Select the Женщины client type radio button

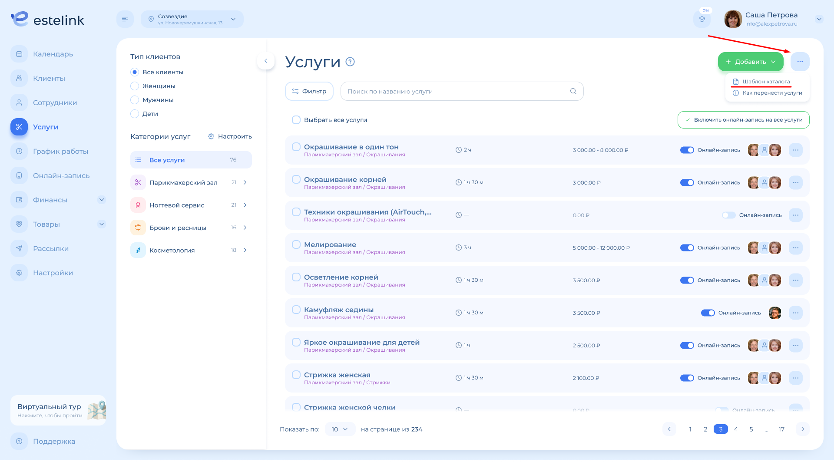pos(135,86)
